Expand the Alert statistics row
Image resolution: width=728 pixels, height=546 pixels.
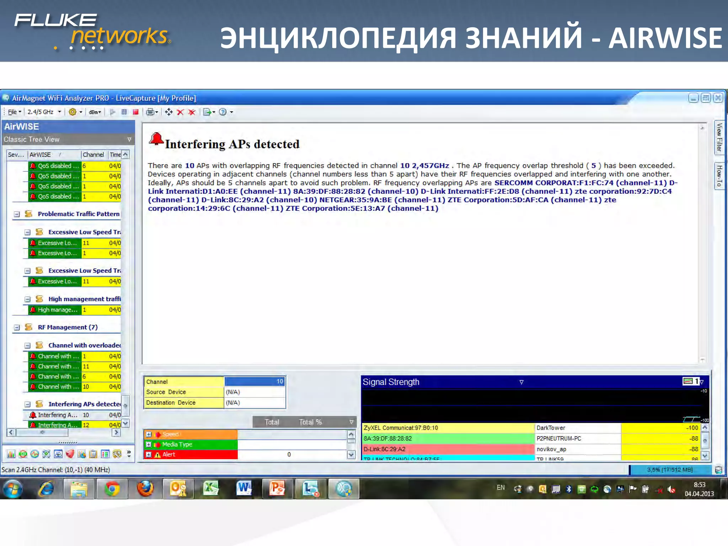pyautogui.click(x=149, y=455)
